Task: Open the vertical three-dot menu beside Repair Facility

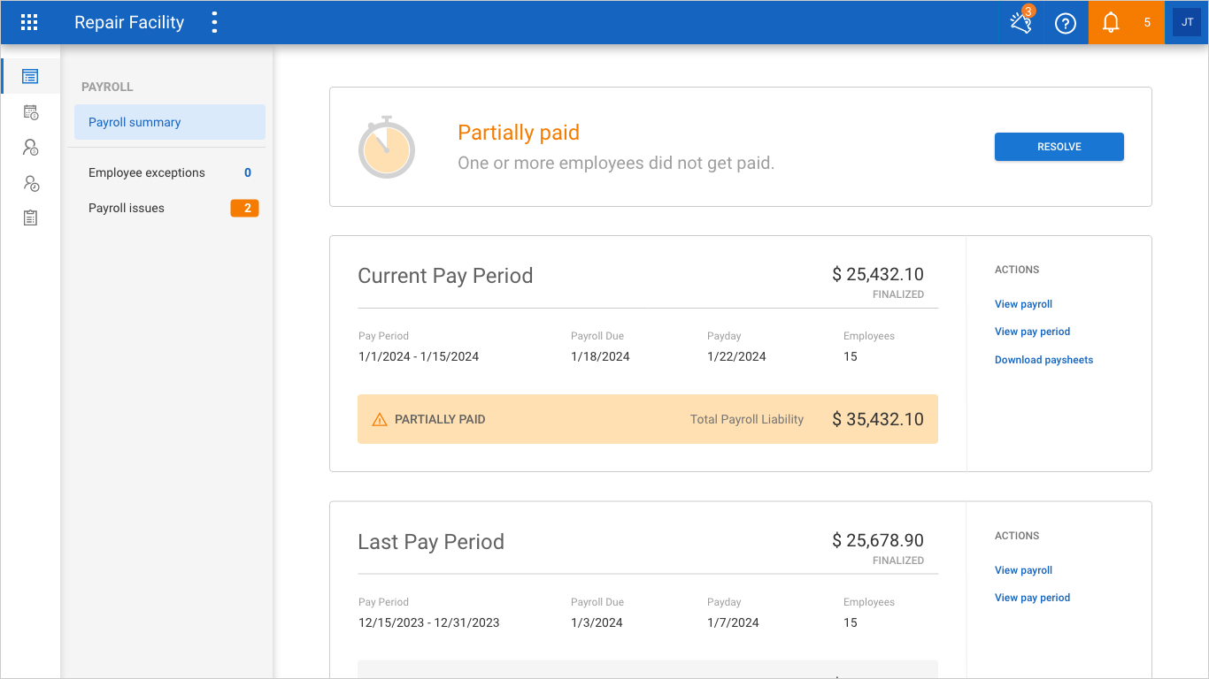Action: coord(214,23)
